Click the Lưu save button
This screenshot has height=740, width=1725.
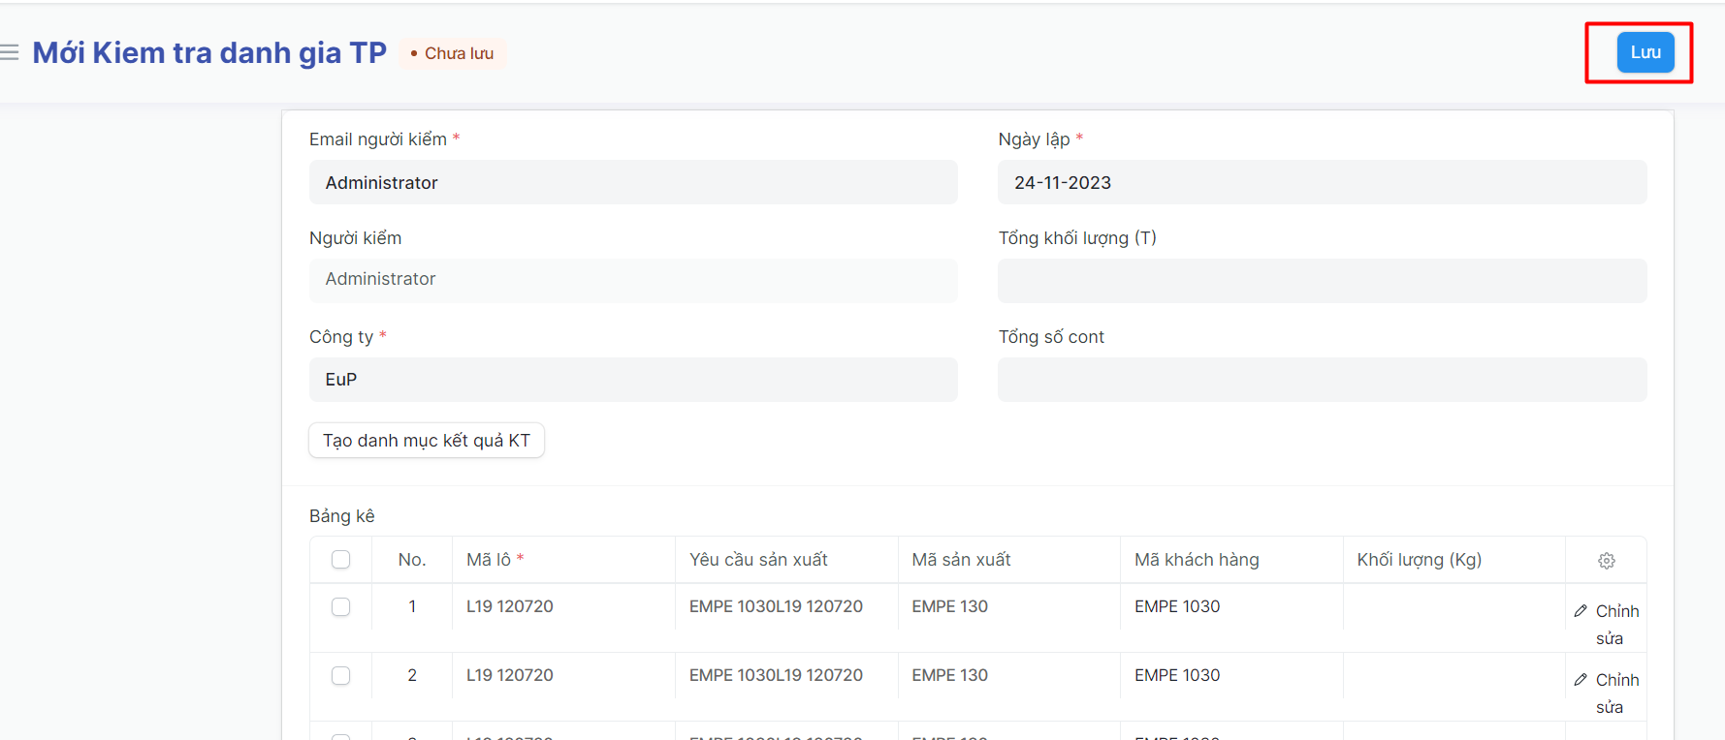1645,52
